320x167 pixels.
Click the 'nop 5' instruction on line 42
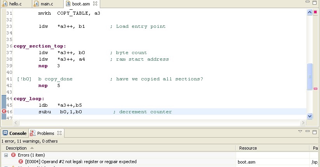(x=49, y=85)
